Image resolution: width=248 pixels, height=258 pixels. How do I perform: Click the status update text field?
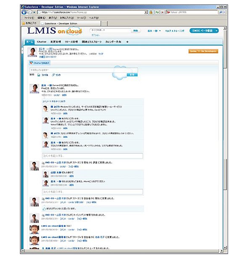[84, 70]
